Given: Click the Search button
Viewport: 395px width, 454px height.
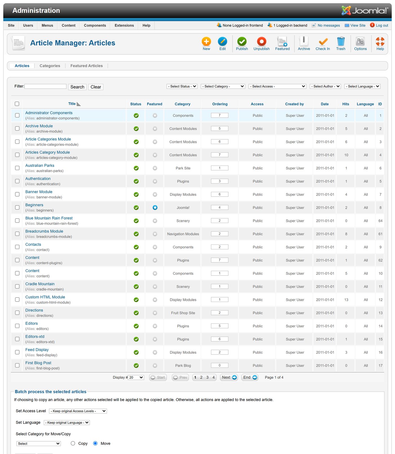Looking at the screenshot, I should point(77,87).
